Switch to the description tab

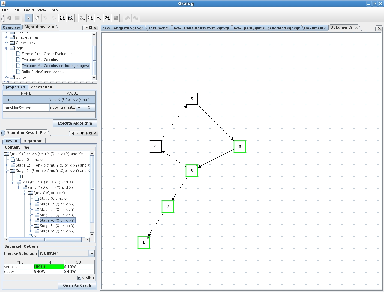coord(42,87)
